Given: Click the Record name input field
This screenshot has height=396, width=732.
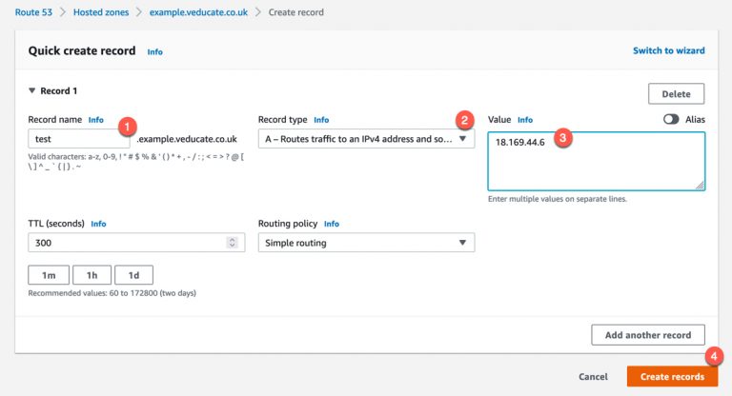Looking at the screenshot, I should pyautogui.click(x=76, y=139).
